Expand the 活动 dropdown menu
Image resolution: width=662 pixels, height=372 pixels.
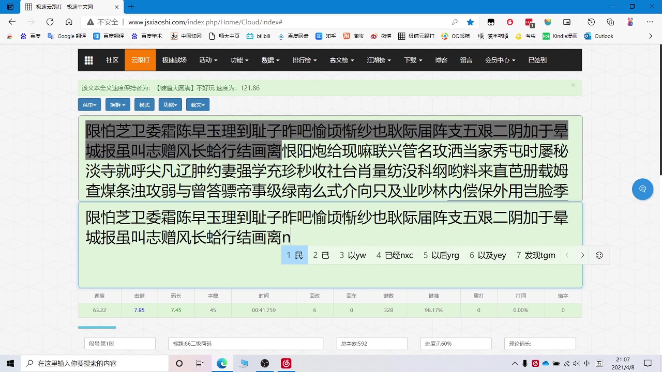click(208, 60)
